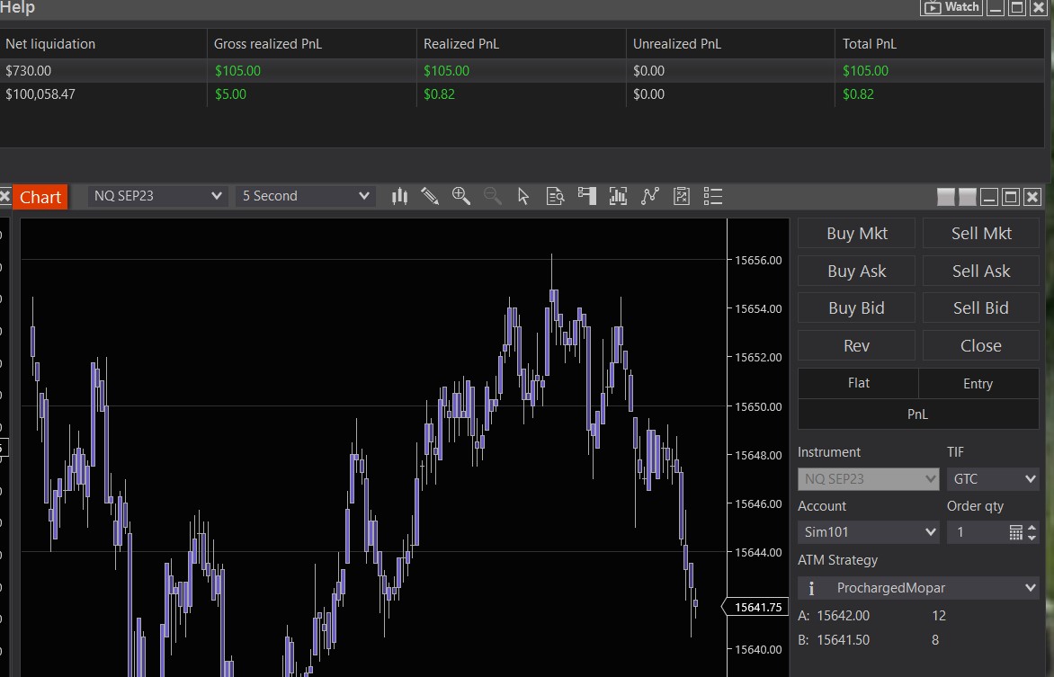Click the Chart tab
Viewport: 1054px width, 677px height.
click(40, 198)
